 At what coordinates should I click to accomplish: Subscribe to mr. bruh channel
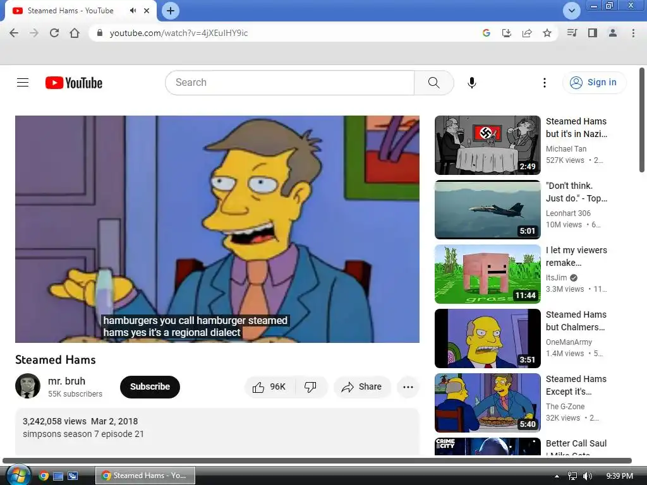[x=150, y=387]
